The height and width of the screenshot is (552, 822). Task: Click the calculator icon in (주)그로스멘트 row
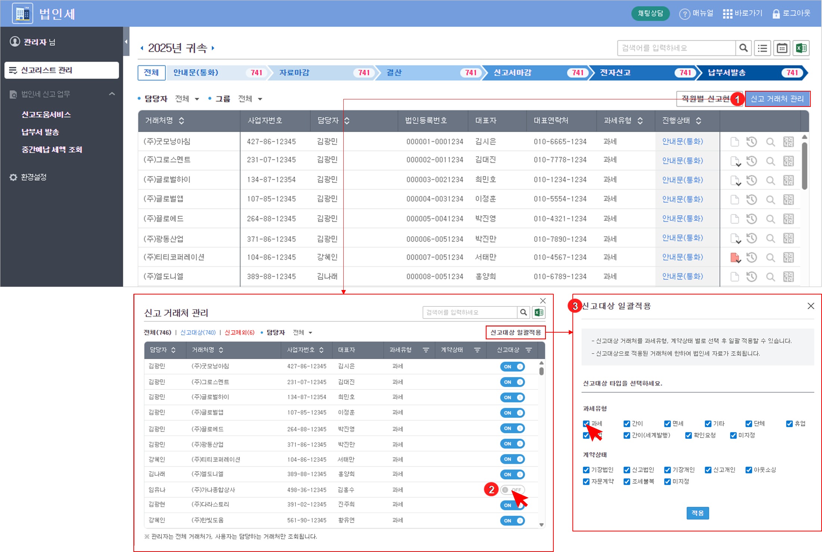coord(788,161)
